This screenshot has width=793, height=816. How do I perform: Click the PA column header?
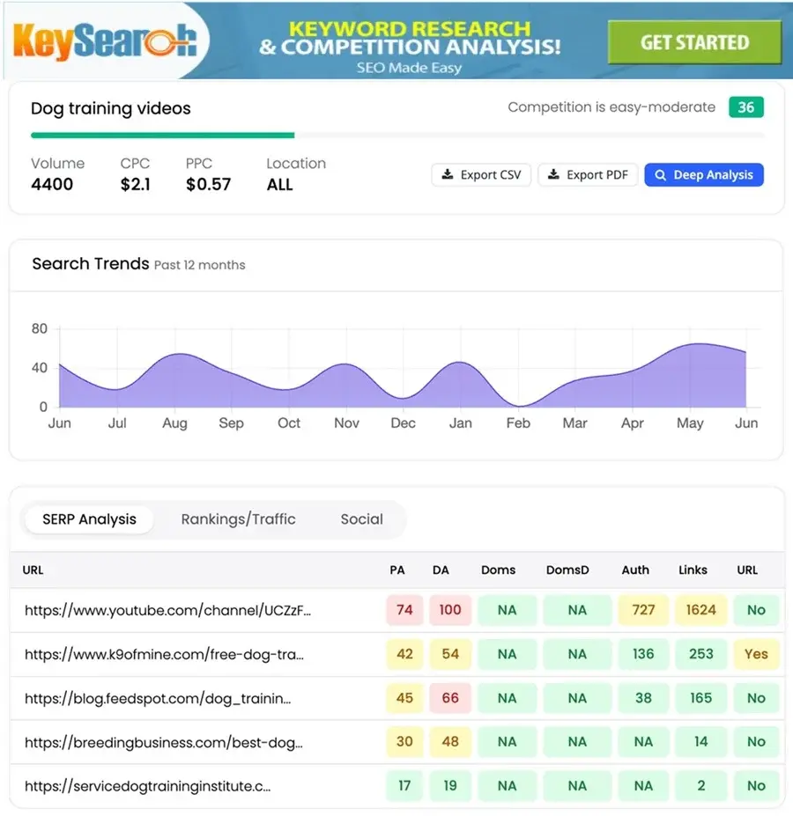[x=397, y=570]
